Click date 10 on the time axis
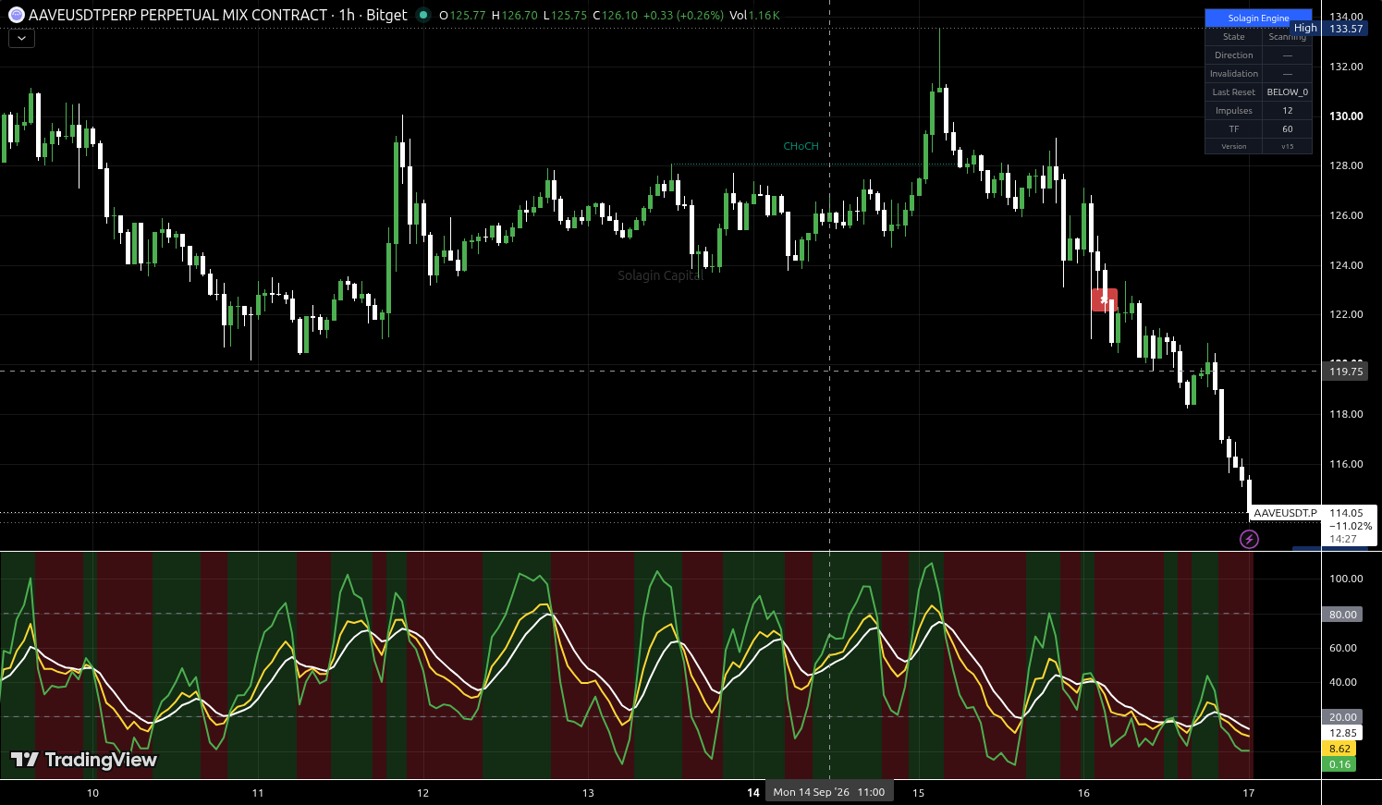Image resolution: width=1382 pixels, height=805 pixels. [92, 793]
